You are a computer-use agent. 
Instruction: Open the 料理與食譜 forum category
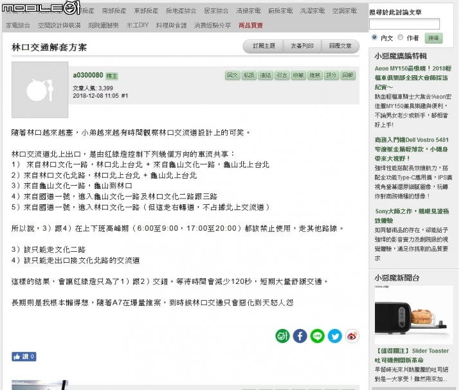click(x=172, y=26)
